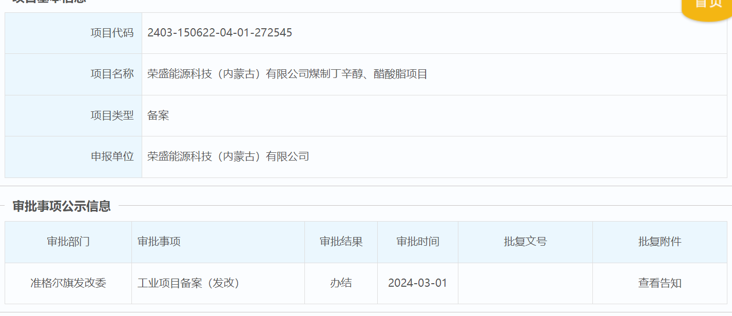732x316 pixels.
Task: Select the project type value 备案
Action: pos(158,115)
